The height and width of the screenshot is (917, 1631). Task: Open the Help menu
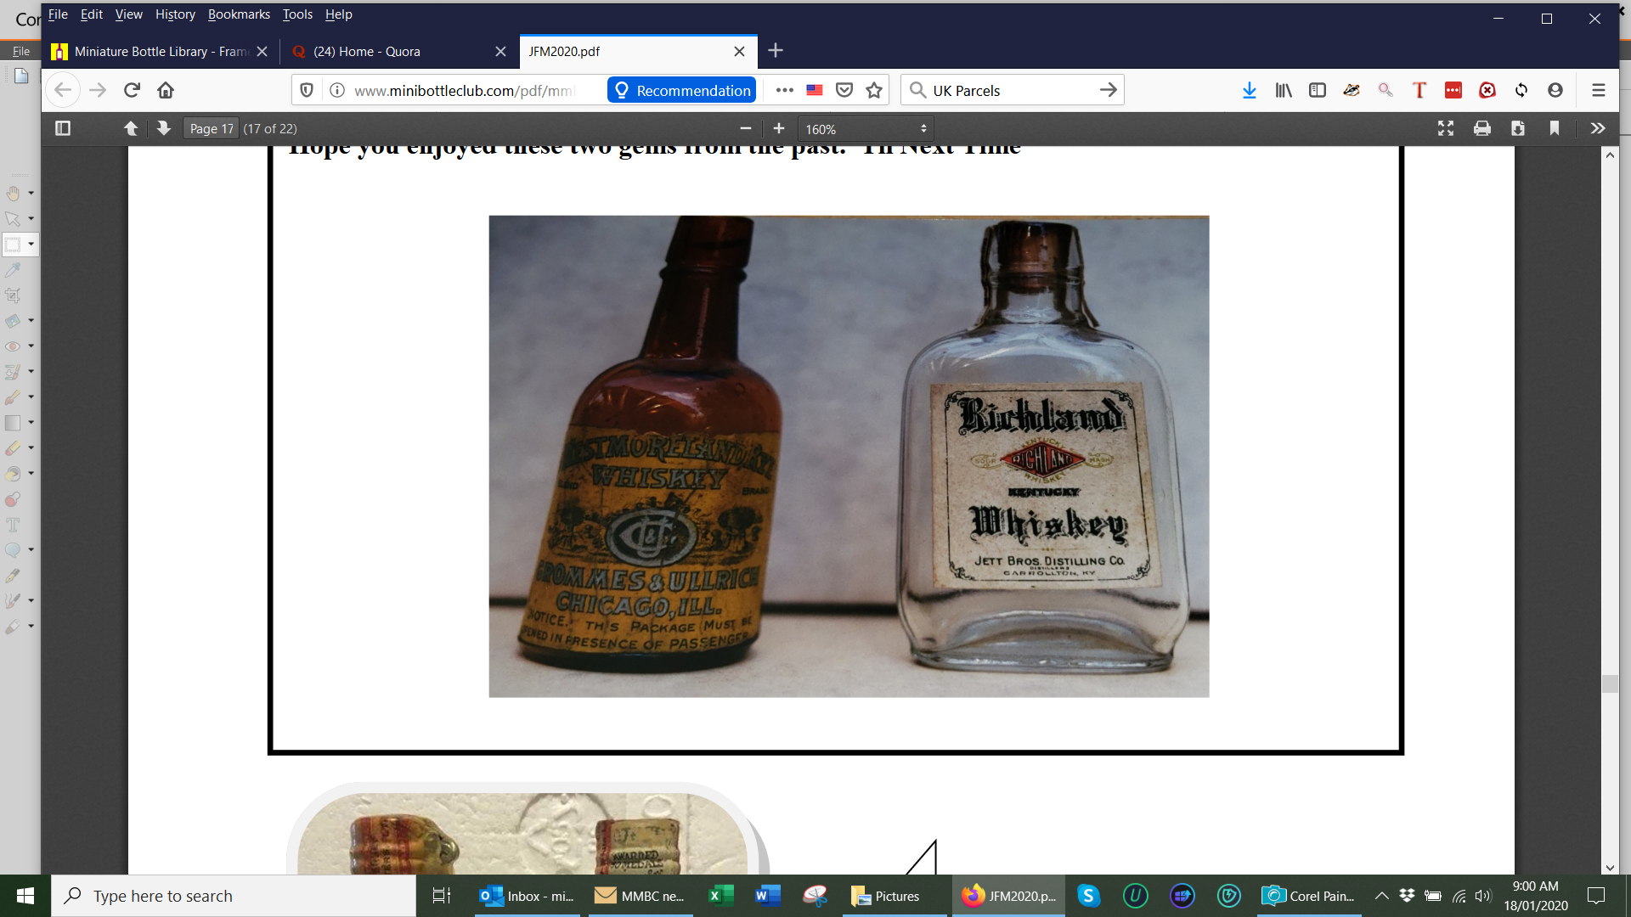pos(338,14)
